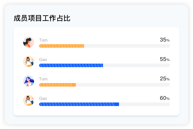Image resolution: width=193 pixels, height=129 pixels.
Task: Open the Gao name label above the 60% bar
Action: [x=43, y=98]
